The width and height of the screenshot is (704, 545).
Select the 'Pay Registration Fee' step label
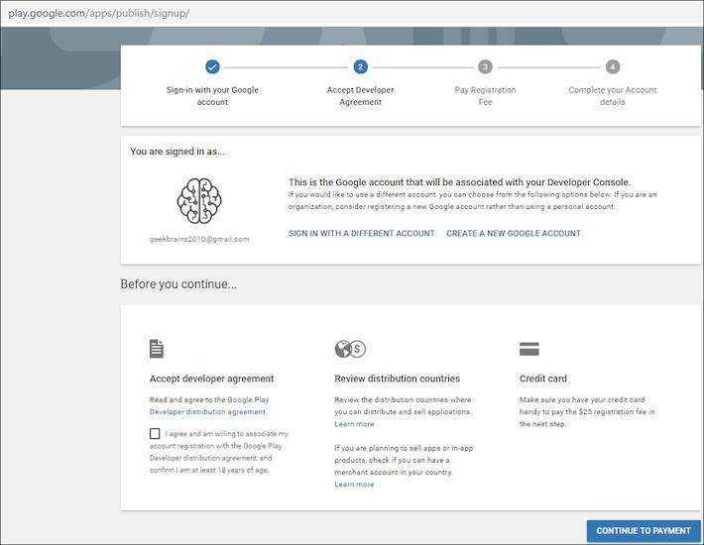click(485, 96)
